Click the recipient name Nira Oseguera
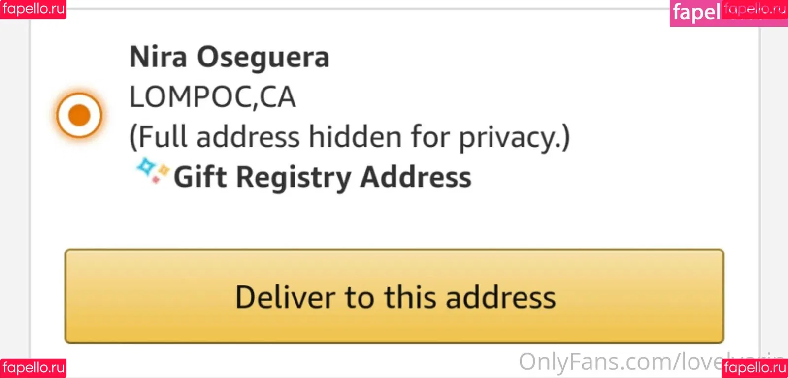788x378 pixels. [229, 57]
